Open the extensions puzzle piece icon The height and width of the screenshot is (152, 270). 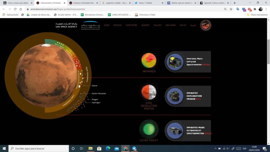(x=255, y=9)
